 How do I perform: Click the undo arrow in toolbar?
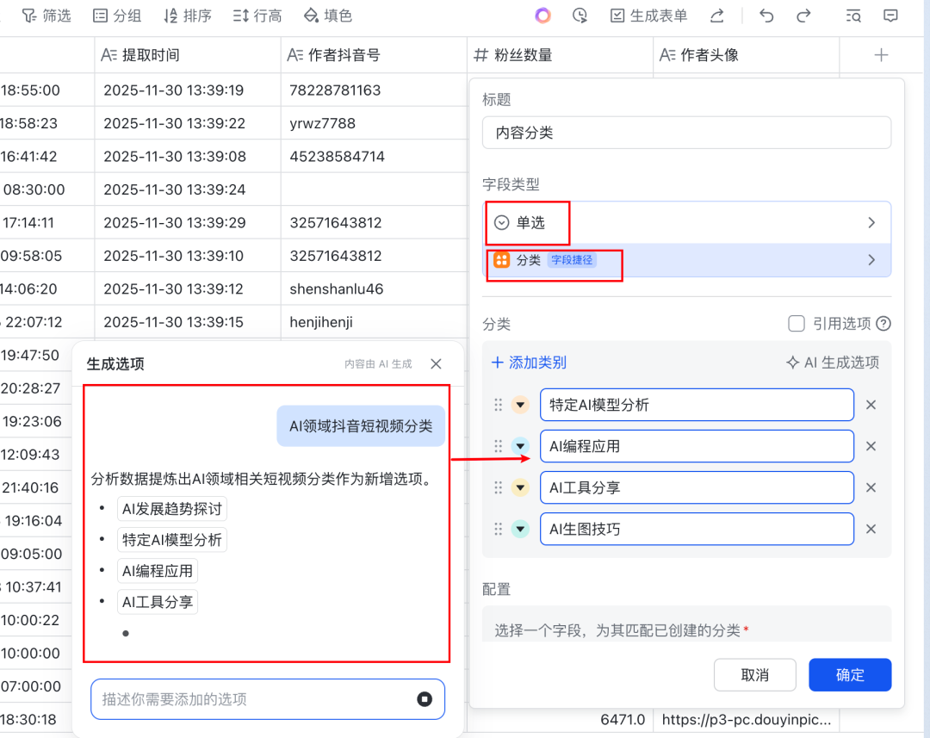click(766, 16)
